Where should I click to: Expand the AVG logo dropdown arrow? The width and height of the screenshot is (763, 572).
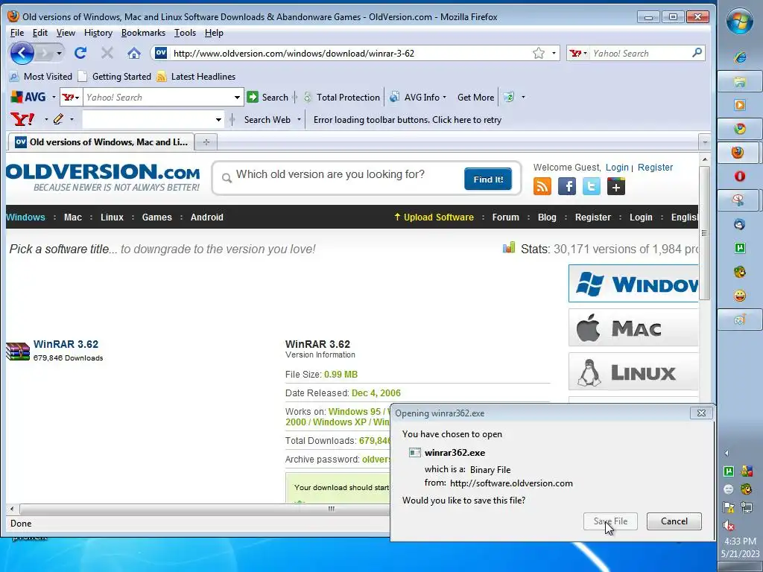[x=54, y=98]
